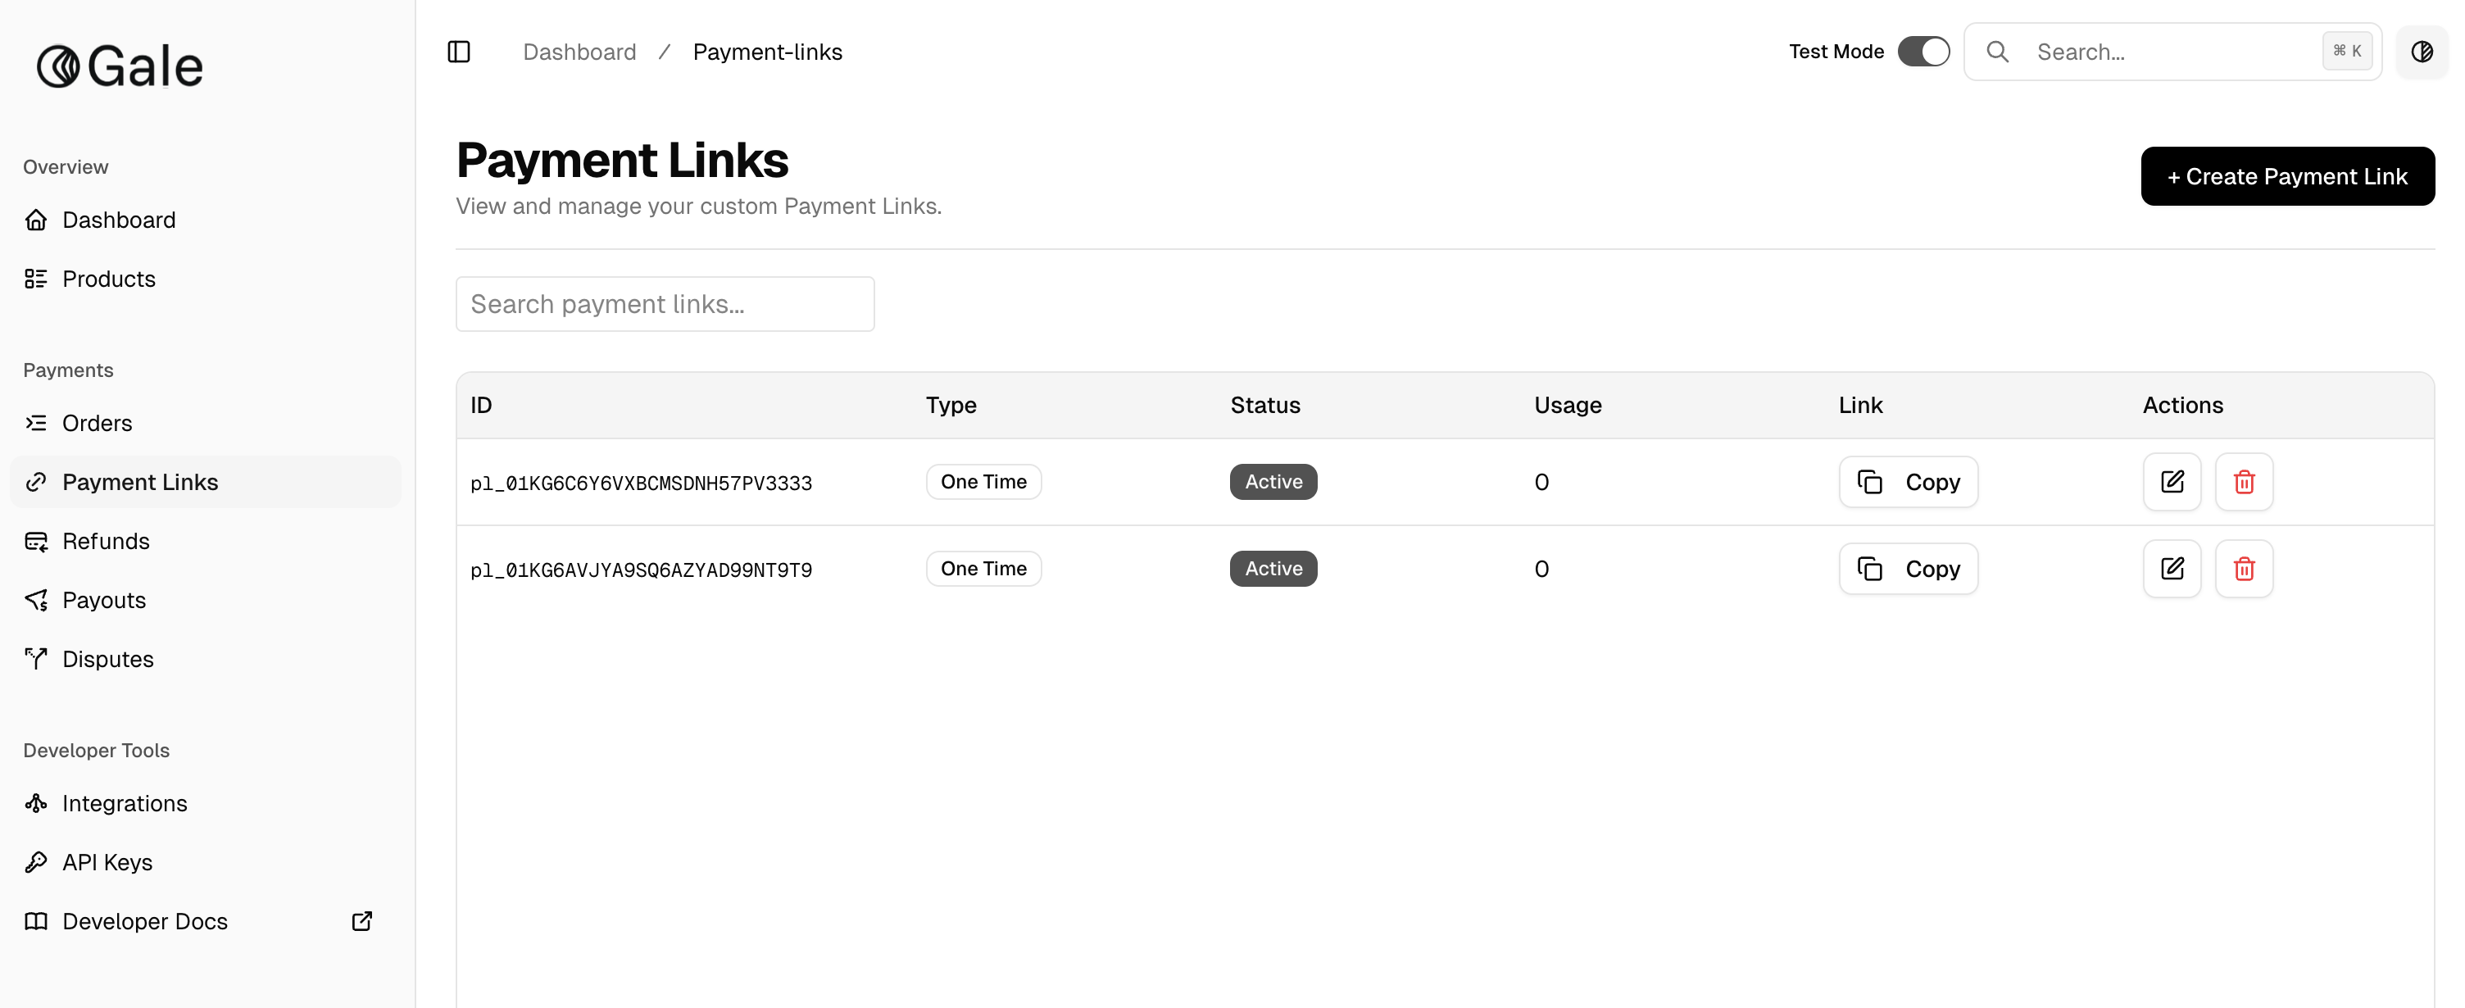Open the API Keys page
The image size is (2465, 1008).
coord(107,862)
